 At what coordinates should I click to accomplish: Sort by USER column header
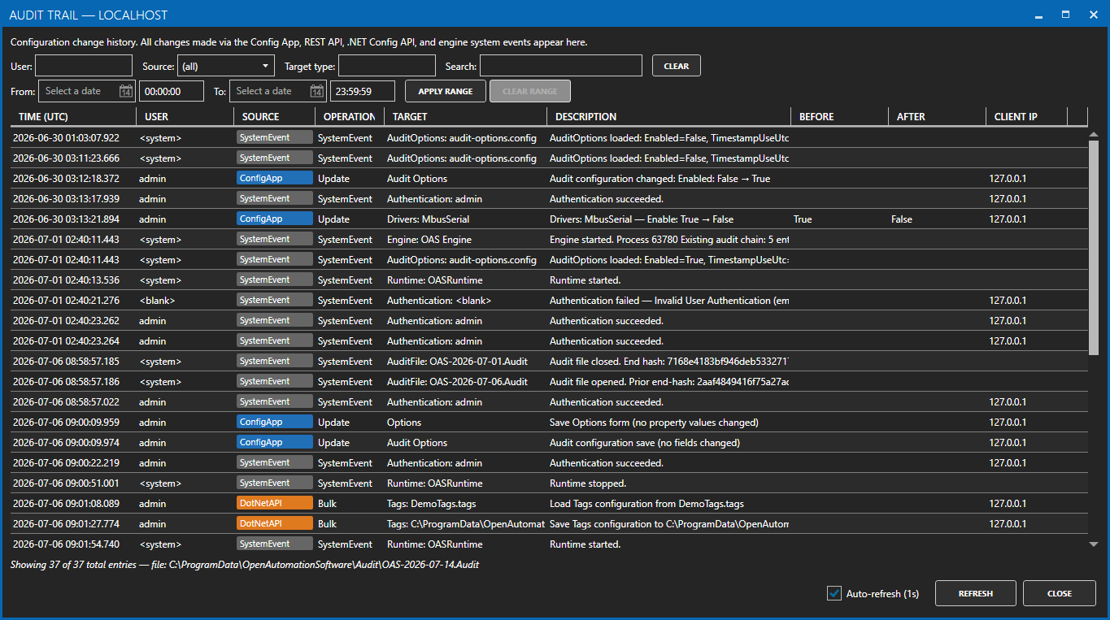185,117
